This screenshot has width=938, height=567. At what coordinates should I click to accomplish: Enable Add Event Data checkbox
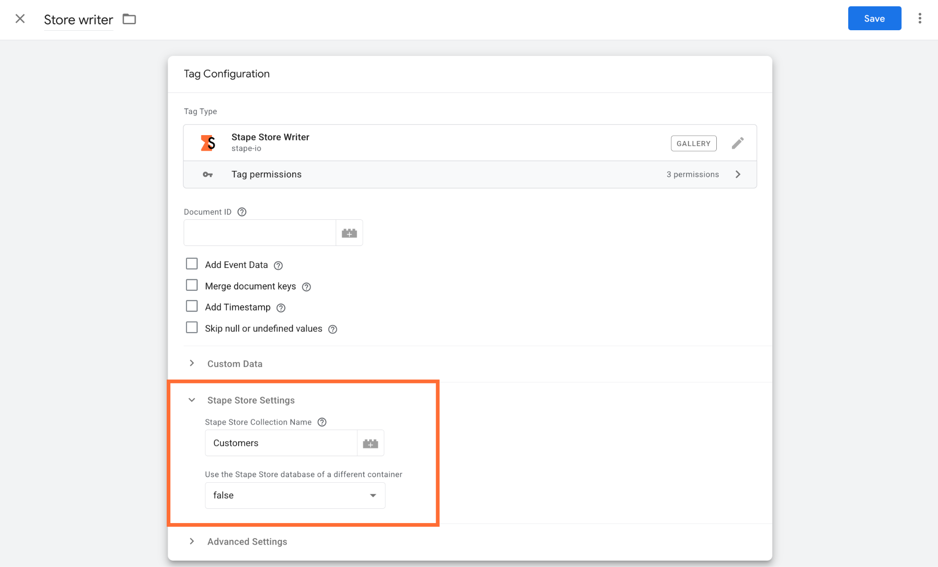192,264
